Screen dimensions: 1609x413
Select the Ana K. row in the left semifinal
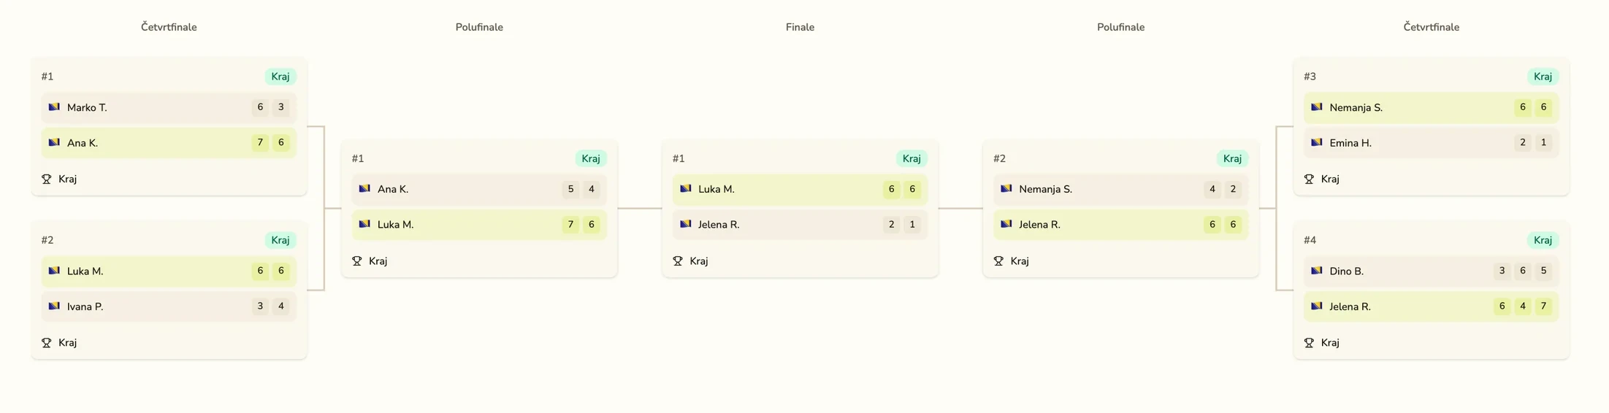[x=479, y=189]
